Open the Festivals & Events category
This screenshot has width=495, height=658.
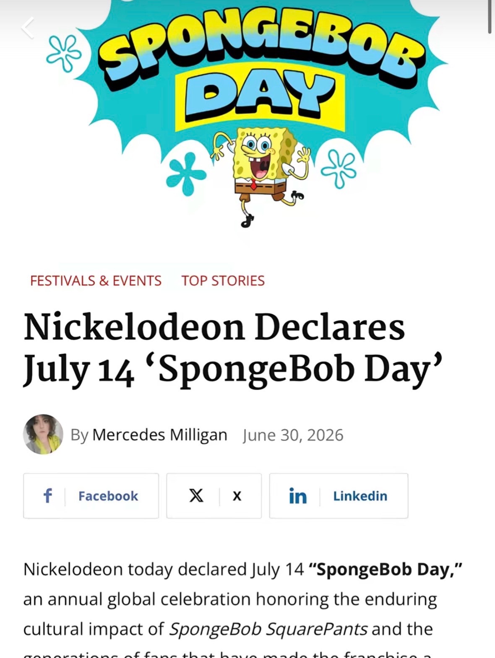click(x=96, y=280)
